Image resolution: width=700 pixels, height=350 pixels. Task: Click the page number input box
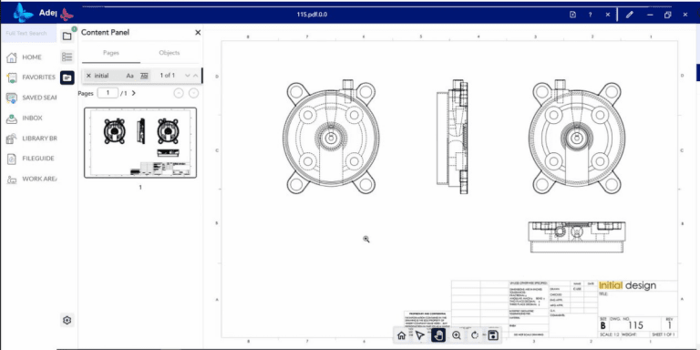click(x=108, y=93)
